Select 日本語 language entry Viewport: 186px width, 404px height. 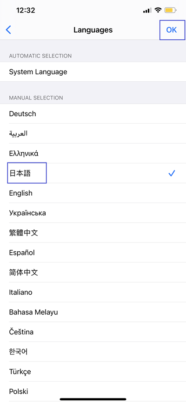point(93,173)
